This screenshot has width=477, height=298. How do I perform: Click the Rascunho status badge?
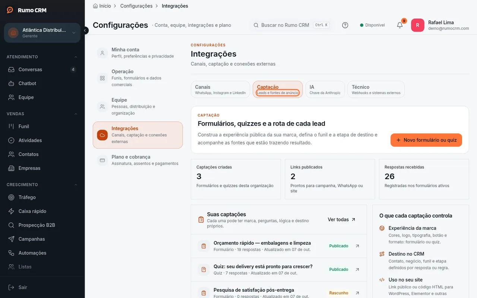(x=339, y=293)
